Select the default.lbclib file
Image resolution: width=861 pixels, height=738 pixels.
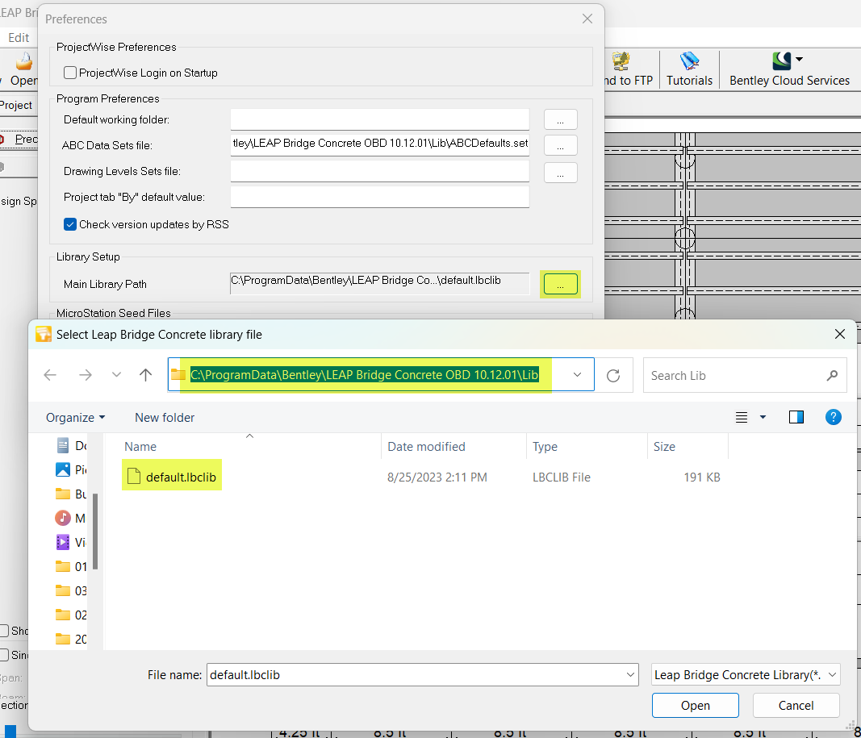tap(180, 477)
